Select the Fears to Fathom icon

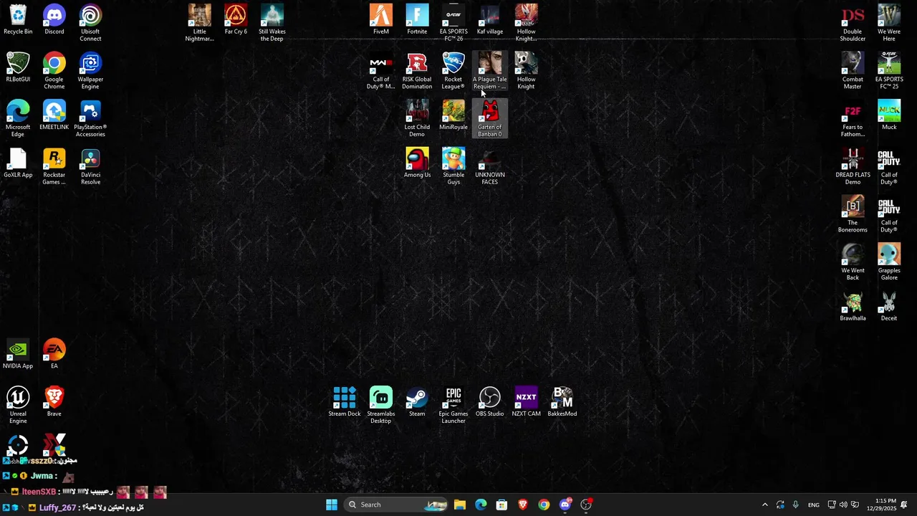click(x=853, y=119)
